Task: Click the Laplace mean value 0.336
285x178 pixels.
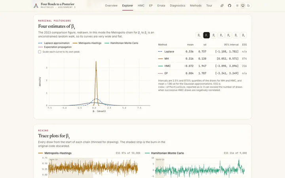Action: tap(189, 51)
